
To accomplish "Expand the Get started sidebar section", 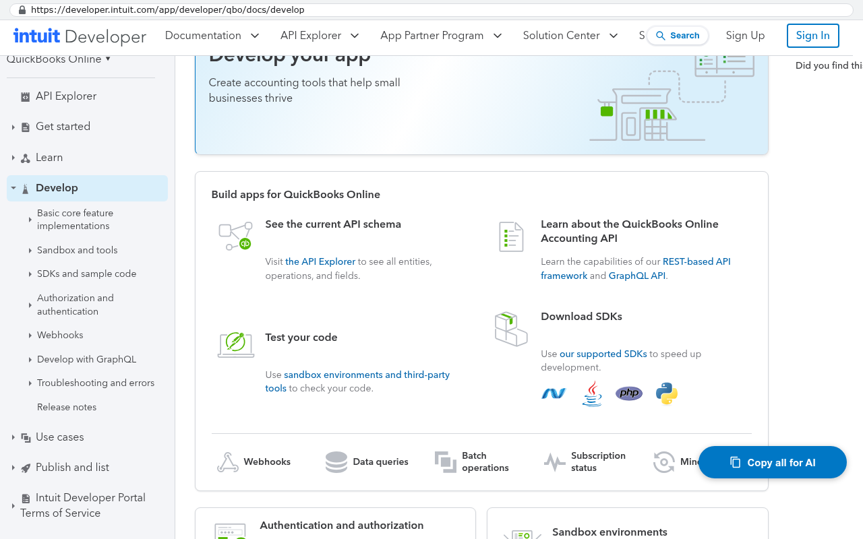I will [x=13, y=127].
